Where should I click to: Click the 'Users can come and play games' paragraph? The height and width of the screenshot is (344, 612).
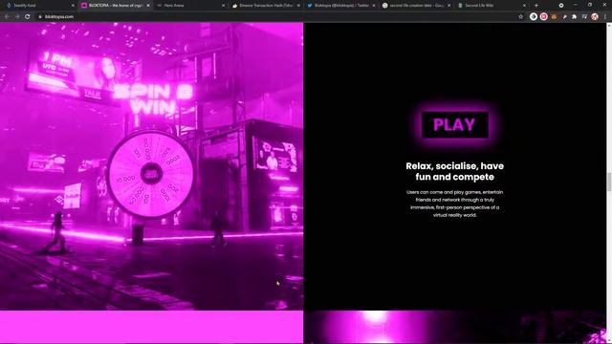coord(455,204)
